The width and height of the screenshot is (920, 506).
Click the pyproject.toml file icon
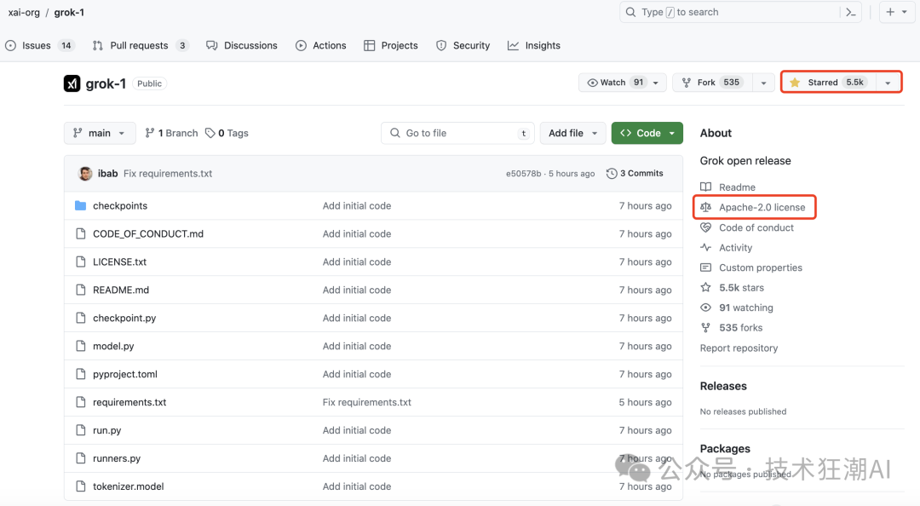click(x=80, y=374)
